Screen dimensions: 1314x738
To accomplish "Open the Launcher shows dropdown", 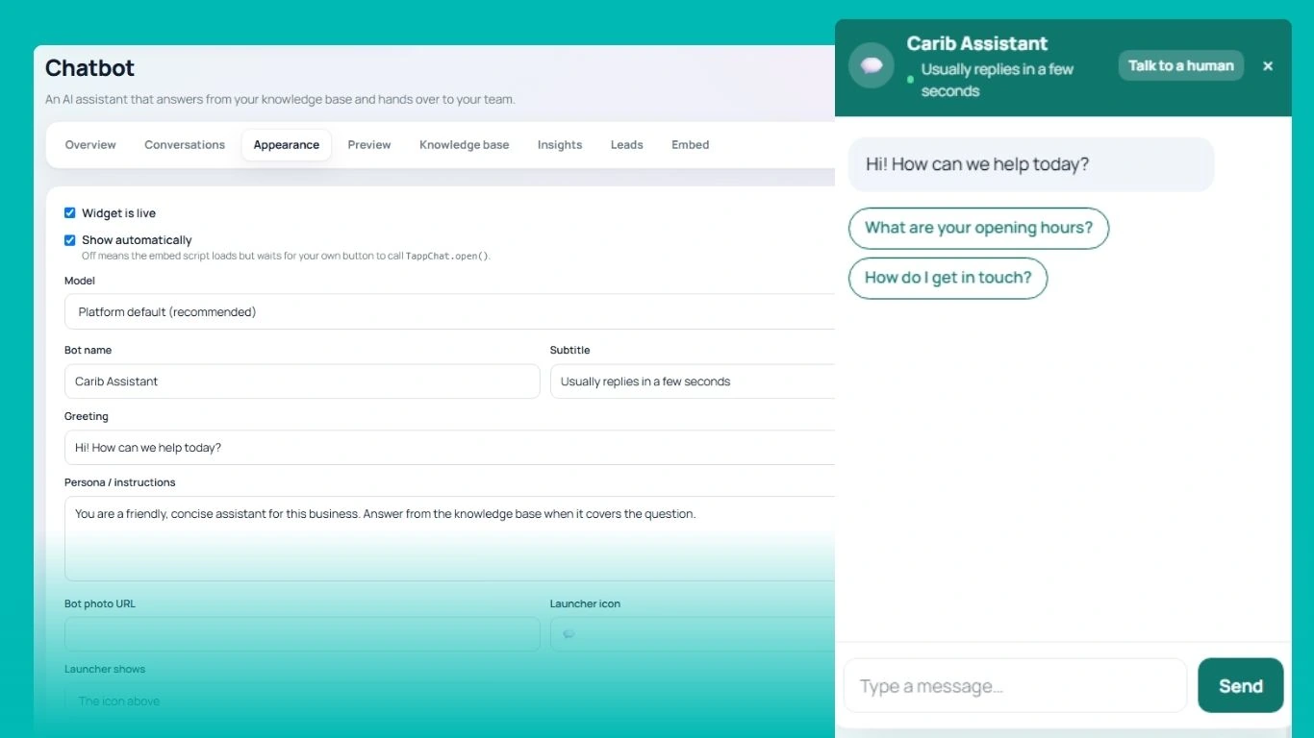I will pos(449,701).
